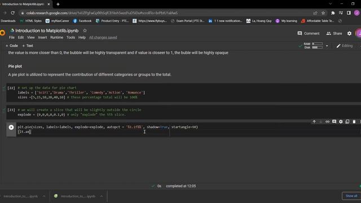Expand the RAM and Disk runtime dropdown

pos(327,46)
